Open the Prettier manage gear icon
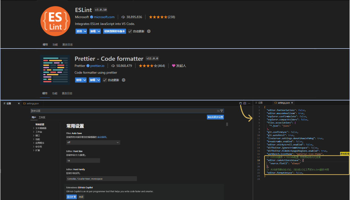The width and height of the screenshot is (350, 200). (124, 80)
